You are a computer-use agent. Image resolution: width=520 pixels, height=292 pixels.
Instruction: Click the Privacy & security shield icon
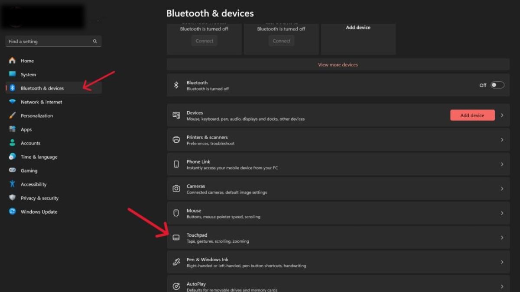(x=12, y=198)
